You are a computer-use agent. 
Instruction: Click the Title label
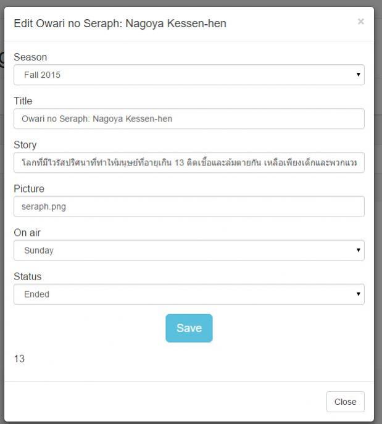coord(23,101)
